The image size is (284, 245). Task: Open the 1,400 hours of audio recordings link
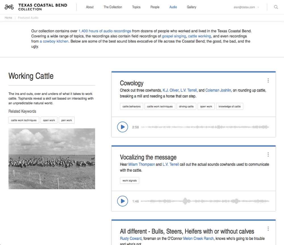pos(105,31)
